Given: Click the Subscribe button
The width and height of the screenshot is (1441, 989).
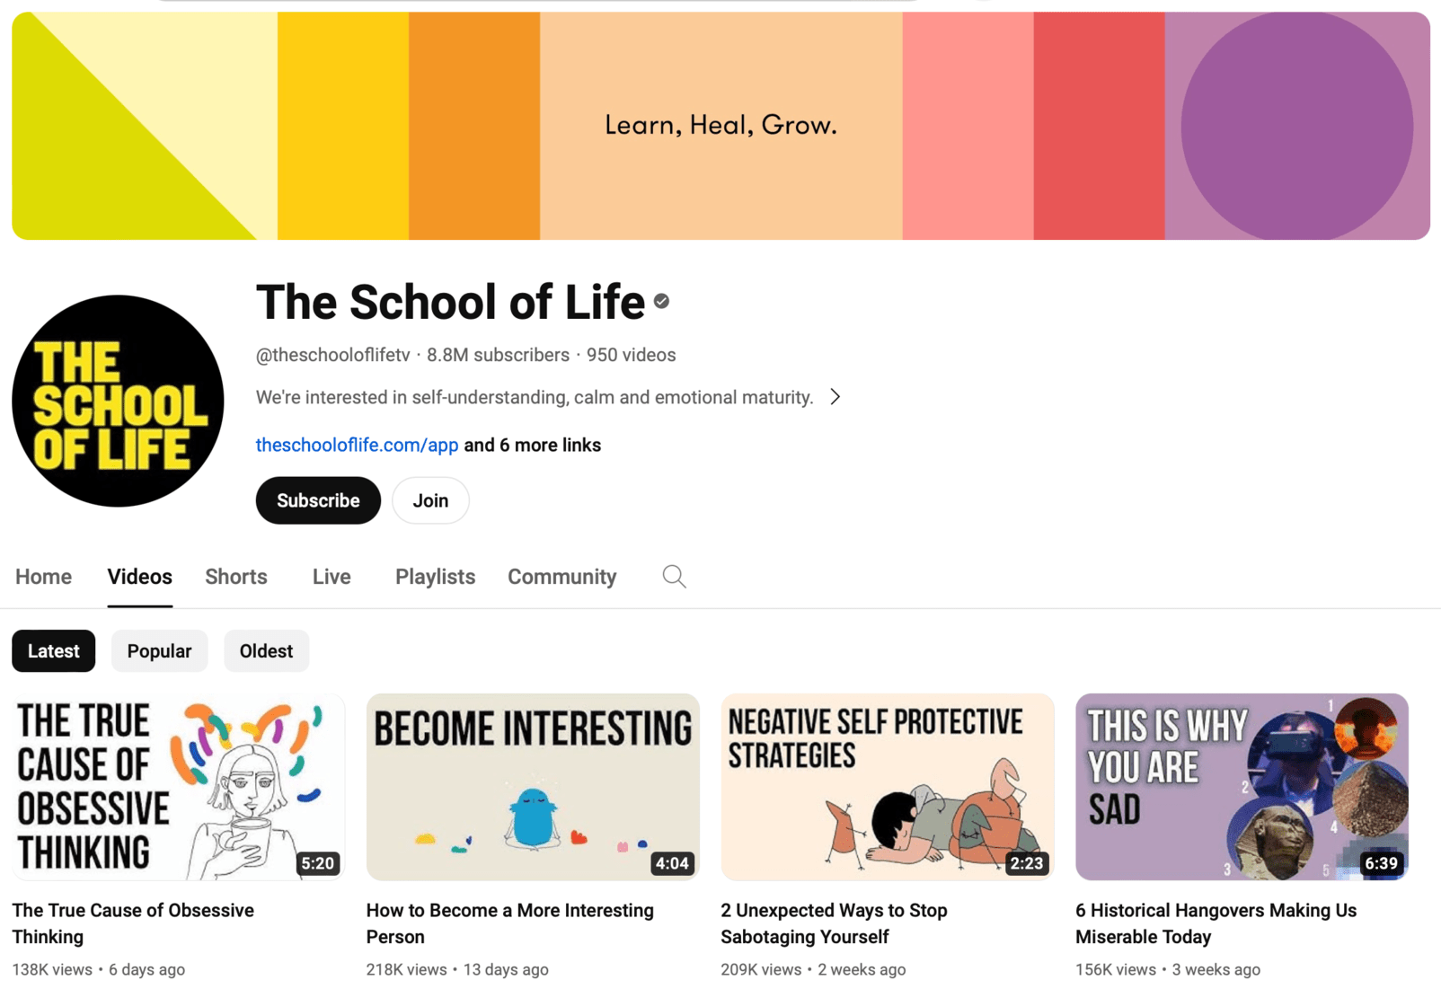Looking at the screenshot, I should [317, 500].
